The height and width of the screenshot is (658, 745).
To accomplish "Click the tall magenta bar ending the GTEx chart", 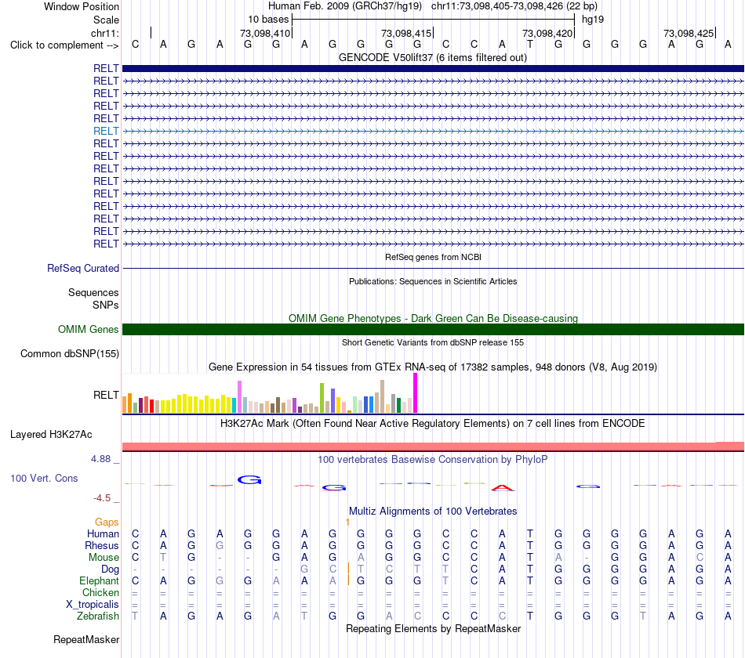I will (416, 393).
